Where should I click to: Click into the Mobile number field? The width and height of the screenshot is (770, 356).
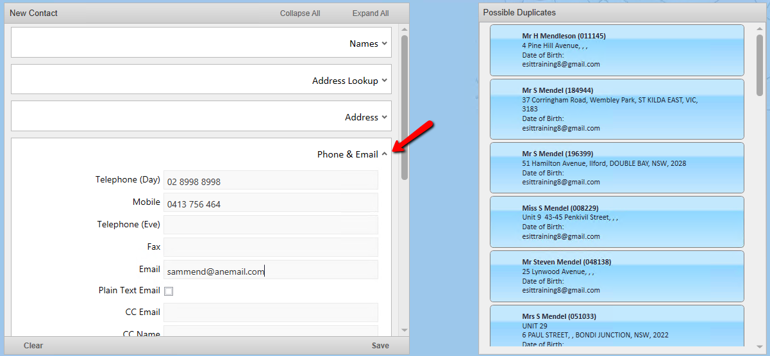pyautogui.click(x=270, y=204)
